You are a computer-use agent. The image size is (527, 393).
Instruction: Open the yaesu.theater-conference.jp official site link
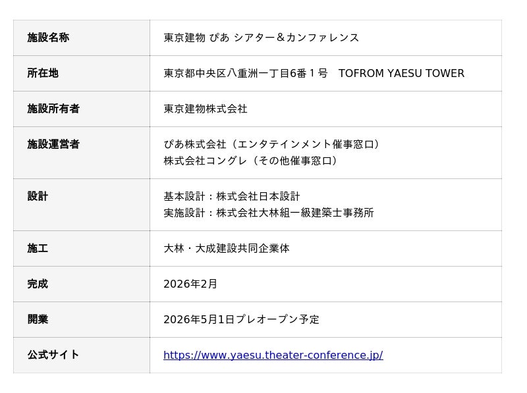click(273, 355)
